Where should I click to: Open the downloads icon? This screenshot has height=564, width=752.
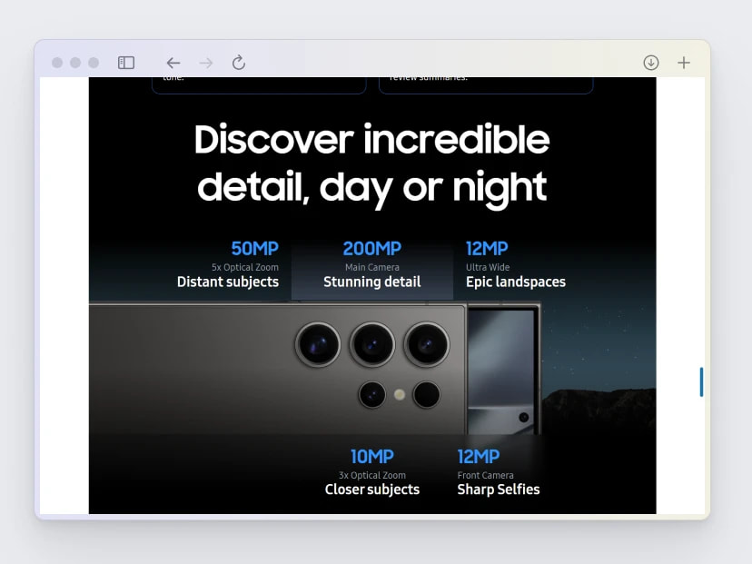tap(651, 63)
